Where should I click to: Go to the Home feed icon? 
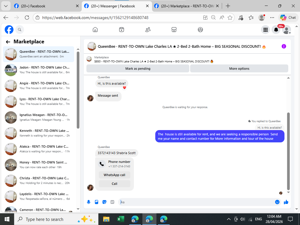pyautogui.click(x=95, y=30)
